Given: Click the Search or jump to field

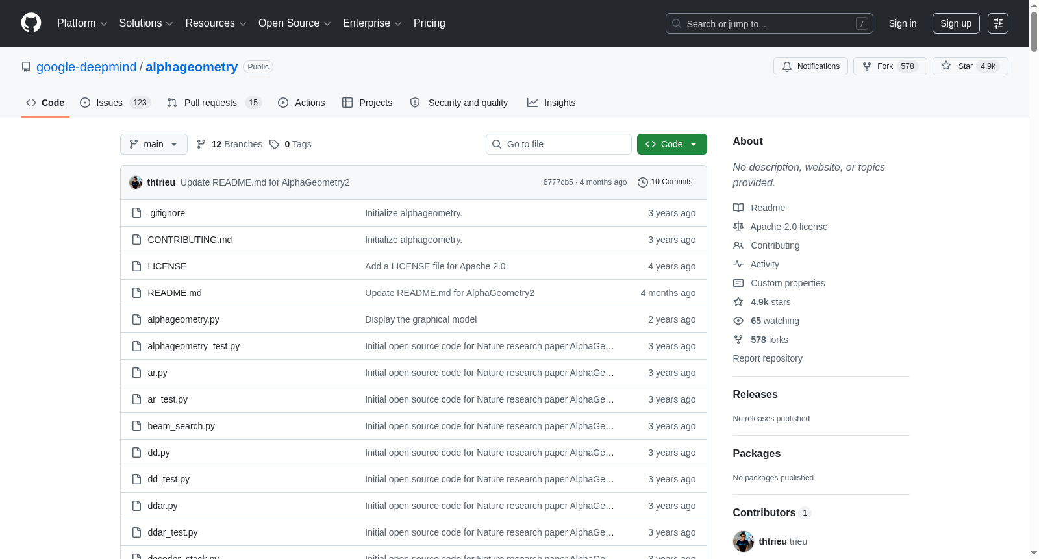Looking at the screenshot, I should 770,23.
